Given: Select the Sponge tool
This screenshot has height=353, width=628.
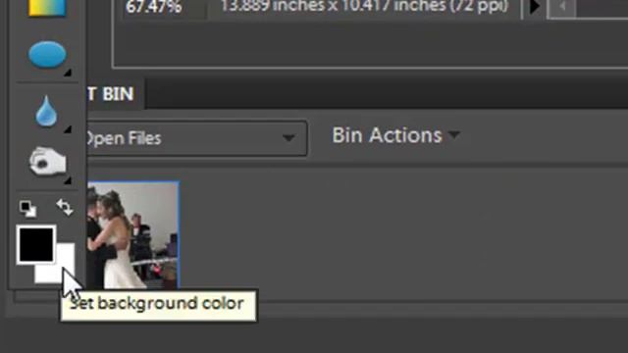Looking at the screenshot, I should (x=48, y=162).
